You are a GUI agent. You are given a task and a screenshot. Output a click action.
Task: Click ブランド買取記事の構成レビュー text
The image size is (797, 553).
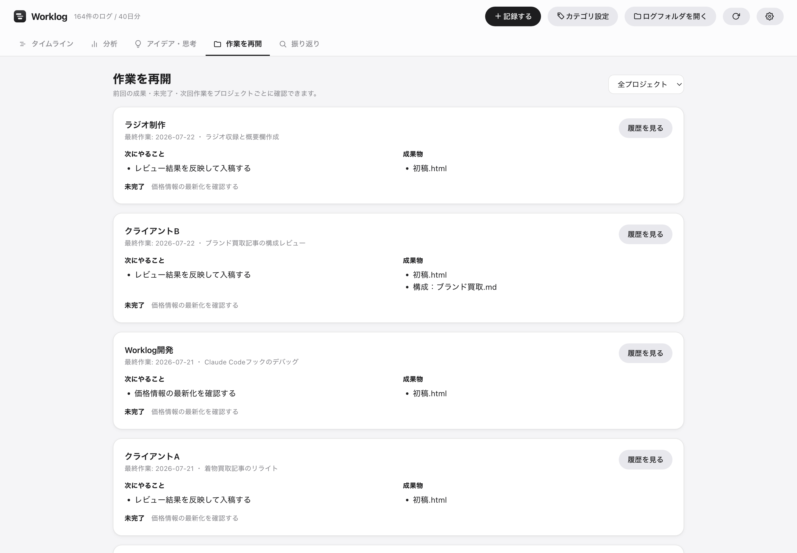click(255, 243)
